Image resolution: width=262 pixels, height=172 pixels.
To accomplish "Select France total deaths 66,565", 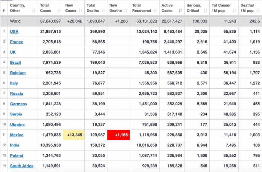I will (99, 42).
